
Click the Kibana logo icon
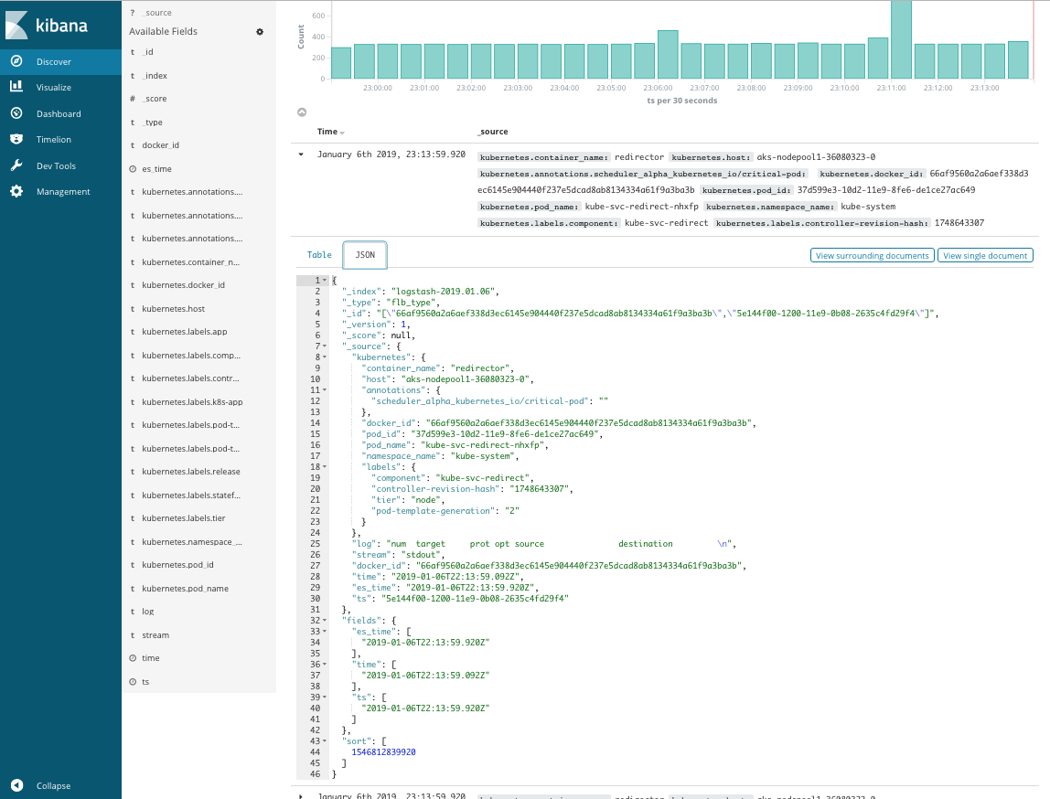click(x=17, y=26)
